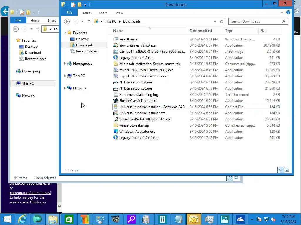Go back in the background Explorer window
The image size is (301, 225).
16,29
